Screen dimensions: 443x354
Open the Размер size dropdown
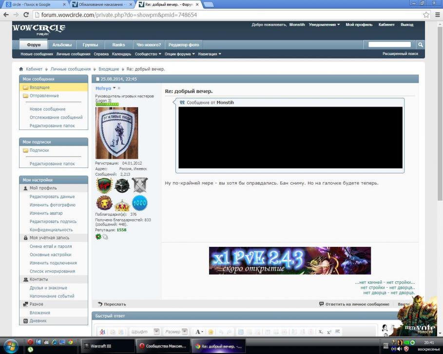(x=185, y=332)
